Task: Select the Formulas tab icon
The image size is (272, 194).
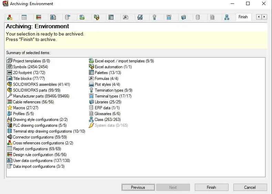Action: [x=125, y=17]
